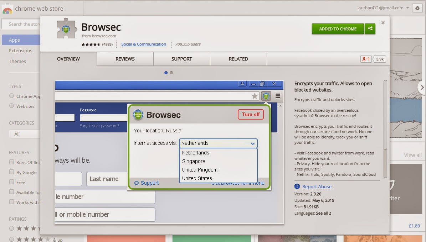
Task: Click the Search the store field
Action: pos(21,24)
